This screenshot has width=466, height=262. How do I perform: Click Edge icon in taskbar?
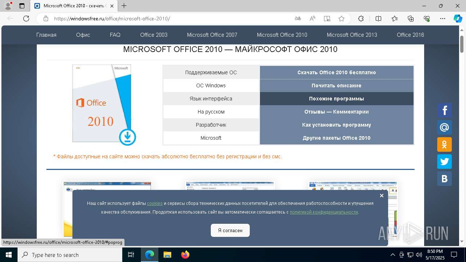150,255
